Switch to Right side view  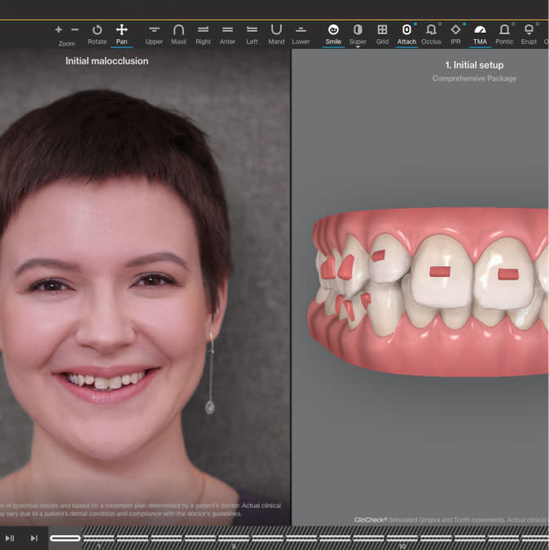(x=203, y=30)
